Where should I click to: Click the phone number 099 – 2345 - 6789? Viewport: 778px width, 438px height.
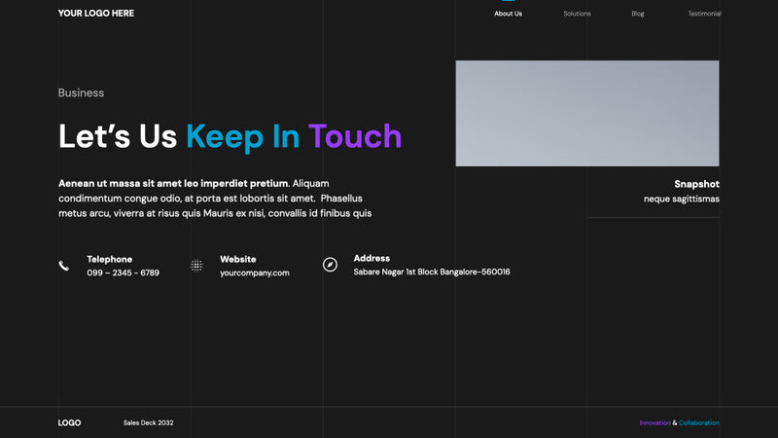point(124,273)
